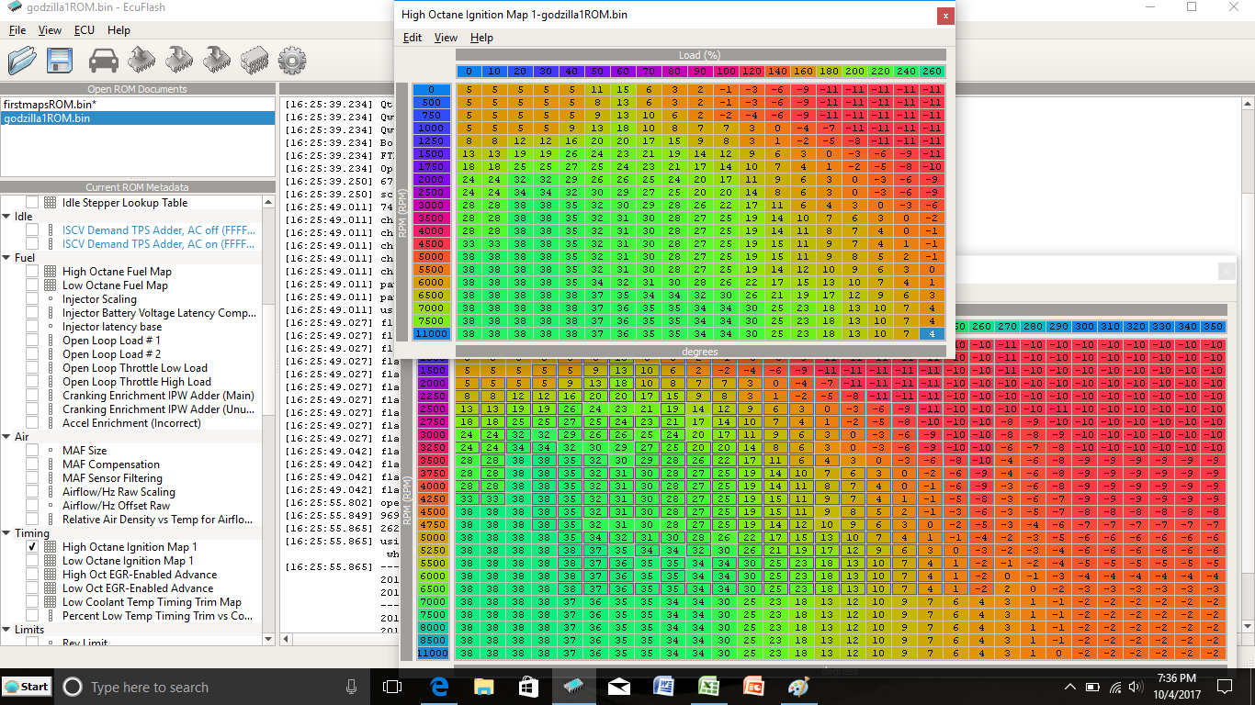Enable the High Octane Fuel Map checkbox
The image size is (1255, 705).
[x=33, y=272]
